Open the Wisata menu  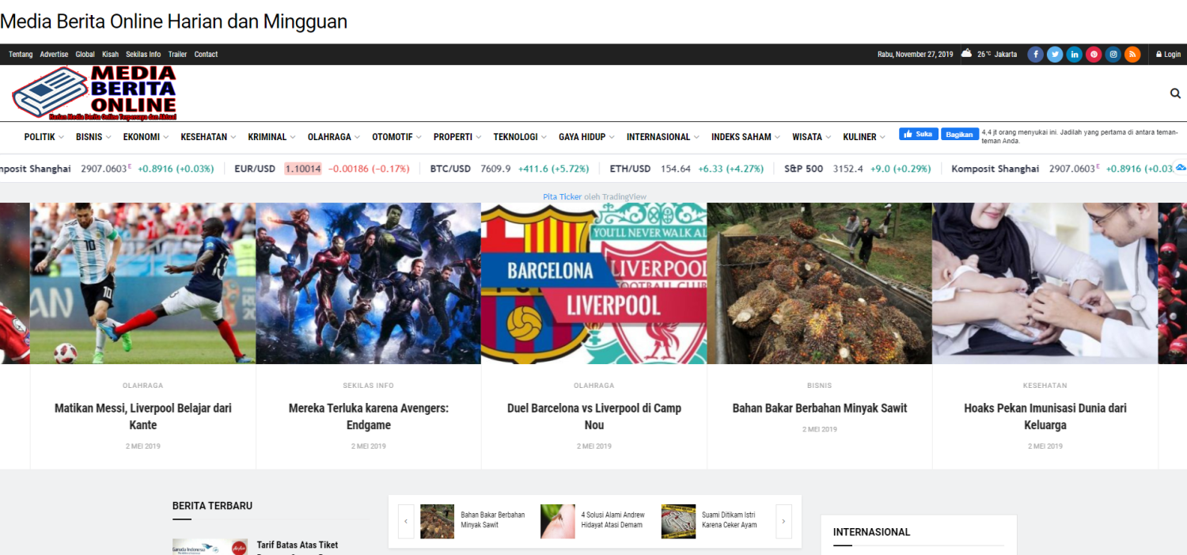click(811, 137)
